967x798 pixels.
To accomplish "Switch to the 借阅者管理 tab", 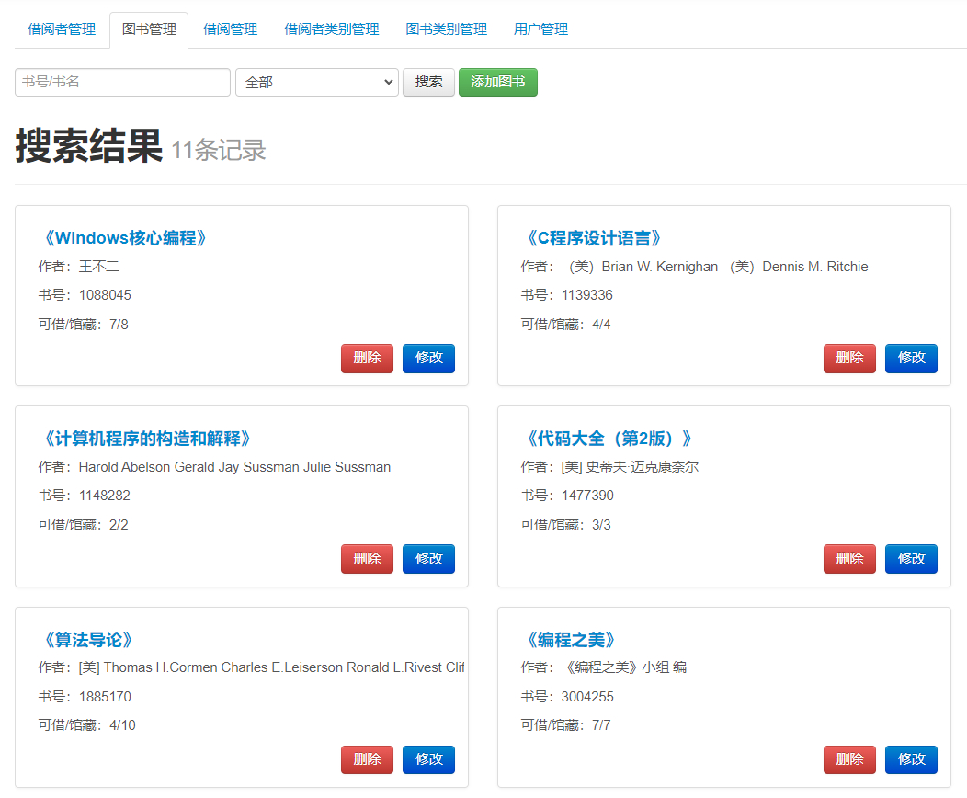I will tap(61, 29).
